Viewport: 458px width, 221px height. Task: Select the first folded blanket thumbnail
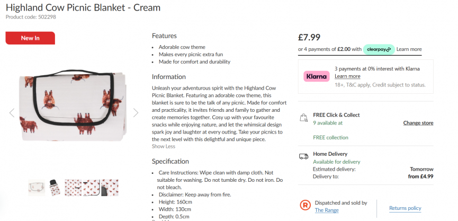coord(37,188)
